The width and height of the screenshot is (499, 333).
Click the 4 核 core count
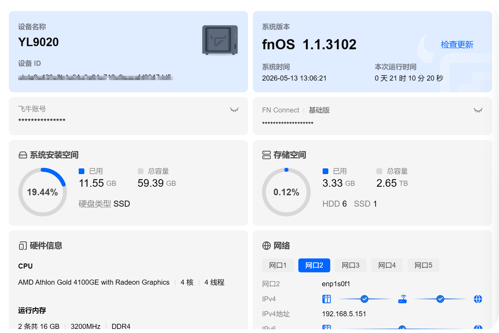(x=187, y=282)
